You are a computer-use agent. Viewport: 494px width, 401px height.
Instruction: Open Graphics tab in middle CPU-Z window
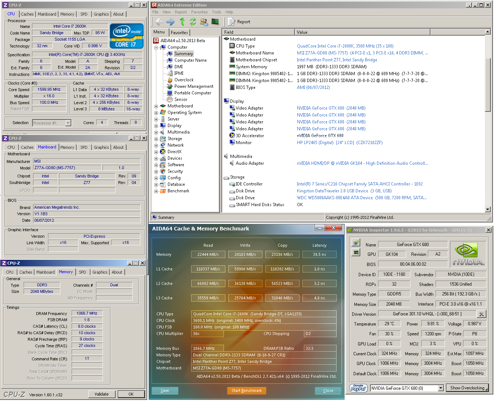pyautogui.click(x=101, y=147)
